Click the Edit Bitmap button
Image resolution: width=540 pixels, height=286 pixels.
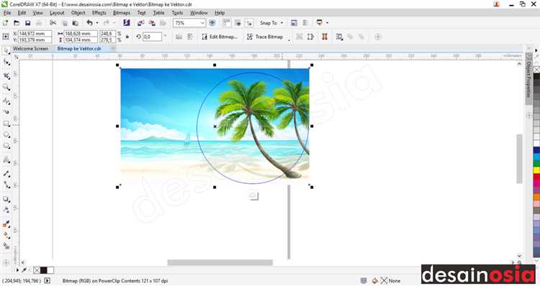[x=220, y=37]
